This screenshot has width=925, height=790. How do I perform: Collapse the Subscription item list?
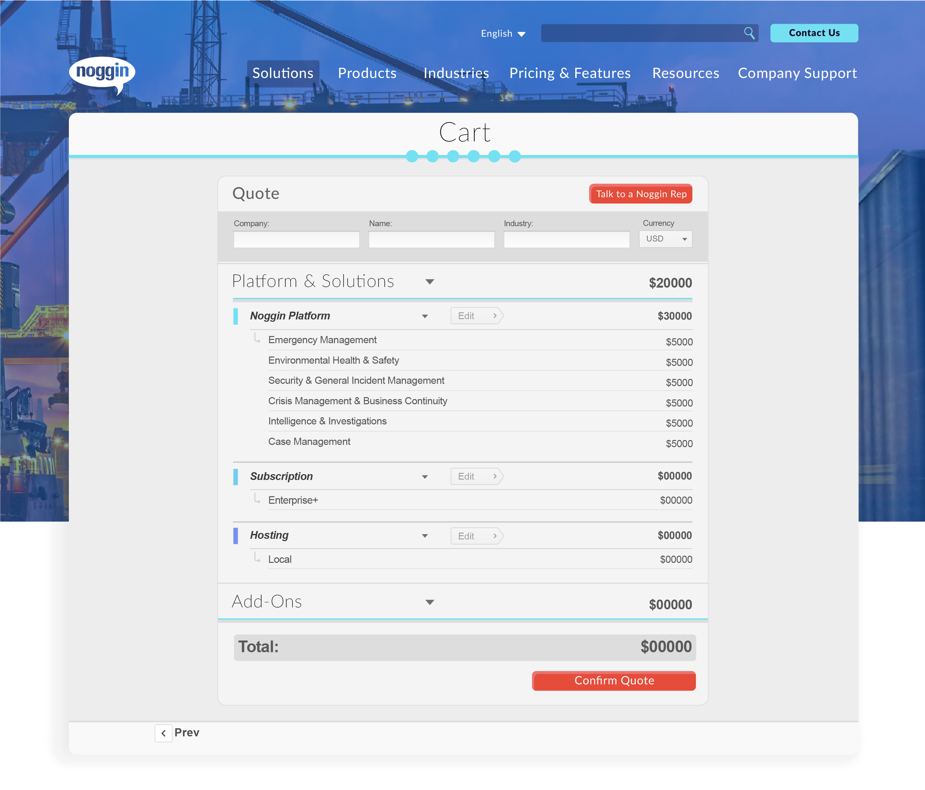(424, 476)
